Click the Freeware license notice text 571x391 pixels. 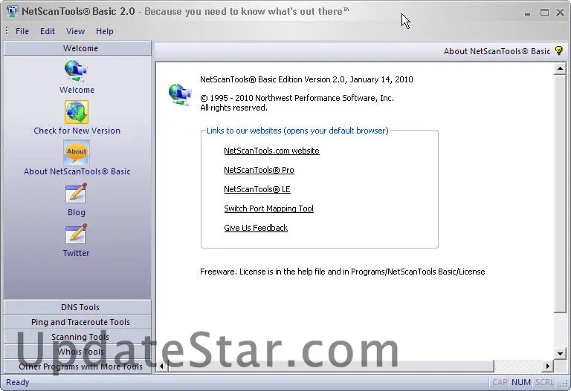click(x=342, y=272)
